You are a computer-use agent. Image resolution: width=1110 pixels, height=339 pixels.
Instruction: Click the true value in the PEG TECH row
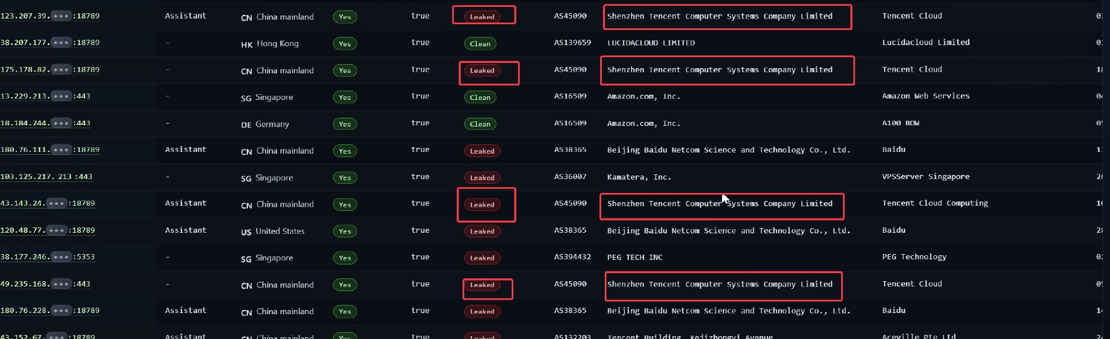[x=420, y=257]
